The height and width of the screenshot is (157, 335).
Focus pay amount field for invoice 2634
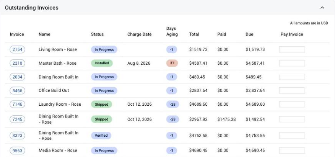coord(292,77)
